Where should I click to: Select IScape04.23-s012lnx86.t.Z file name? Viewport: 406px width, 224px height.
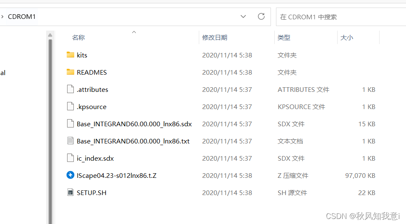click(117, 176)
